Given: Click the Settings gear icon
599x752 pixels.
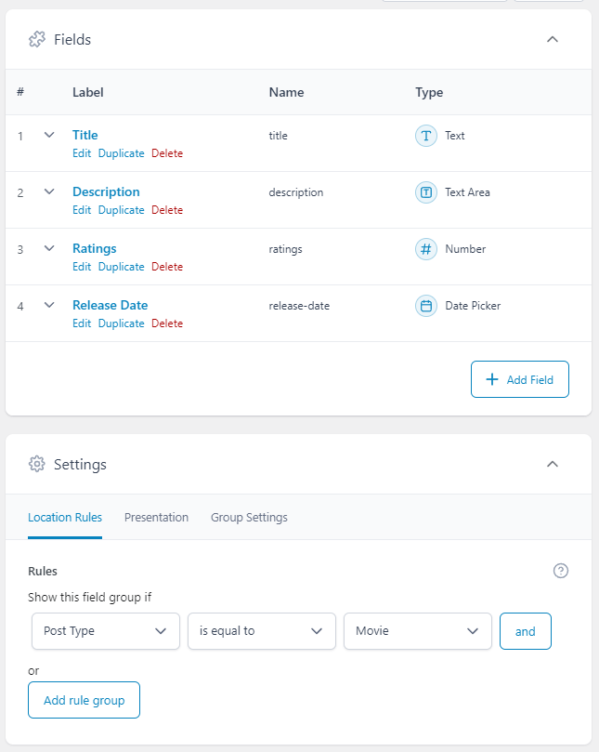Looking at the screenshot, I should pyautogui.click(x=37, y=464).
